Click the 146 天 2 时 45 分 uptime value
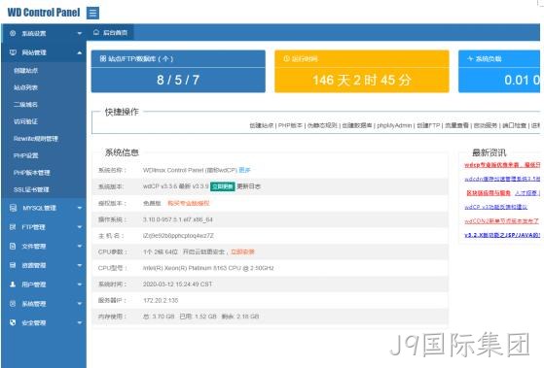Screen dimensions: 544x368 (362, 80)
